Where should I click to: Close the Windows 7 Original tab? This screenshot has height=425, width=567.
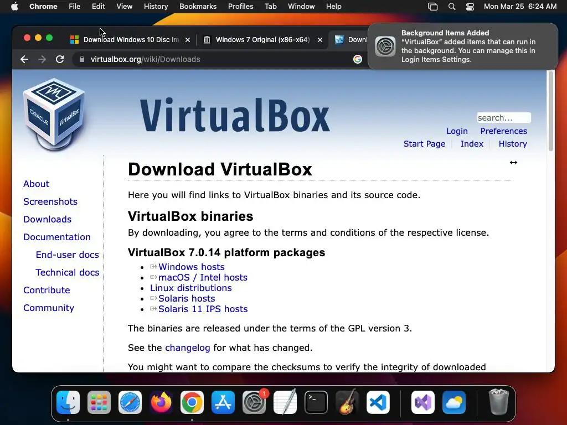point(320,40)
